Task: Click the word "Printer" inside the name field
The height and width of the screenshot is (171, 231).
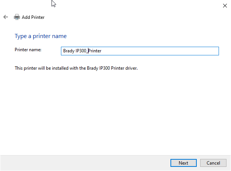Action: (95, 51)
